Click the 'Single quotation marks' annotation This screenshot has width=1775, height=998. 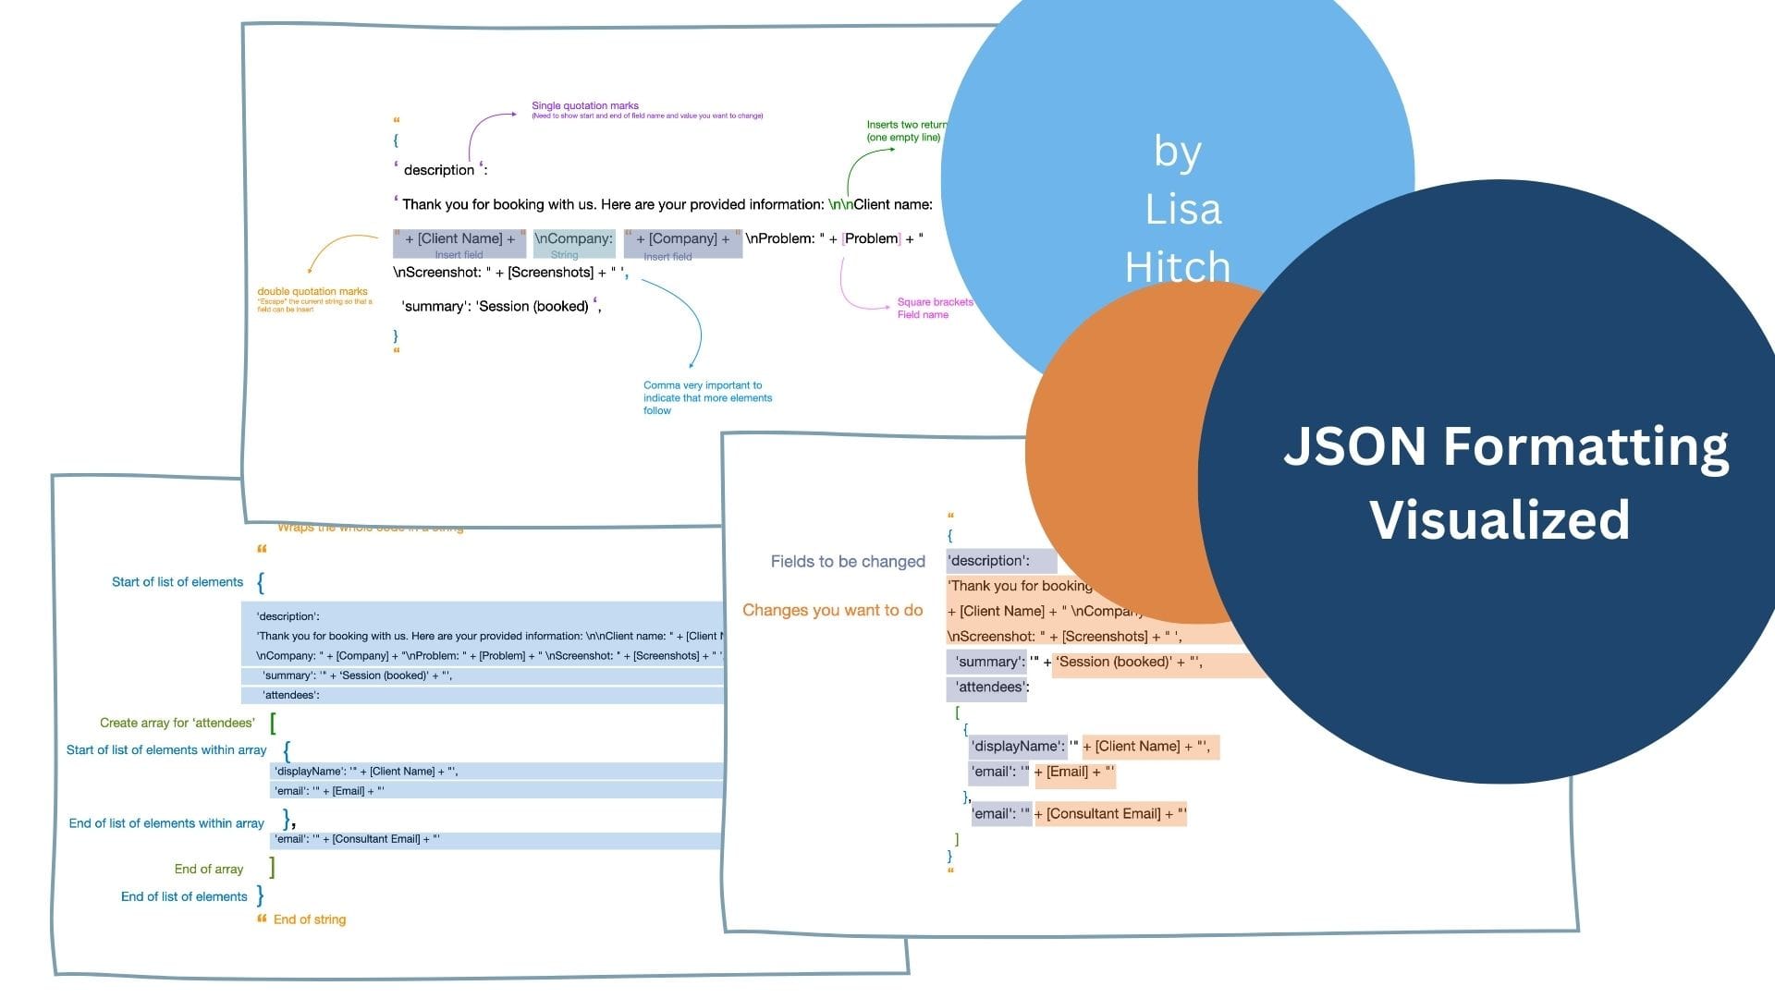(585, 106)
